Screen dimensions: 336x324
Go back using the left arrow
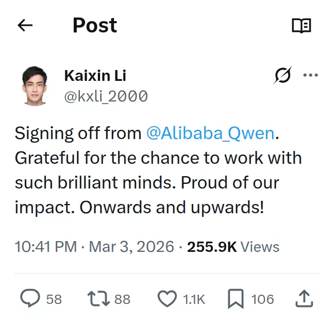25,26
